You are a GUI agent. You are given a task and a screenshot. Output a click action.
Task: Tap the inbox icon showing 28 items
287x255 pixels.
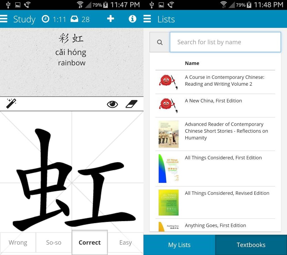pos(74,19)
